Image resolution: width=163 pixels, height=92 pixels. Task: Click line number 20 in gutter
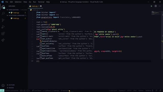click(32, 61)
